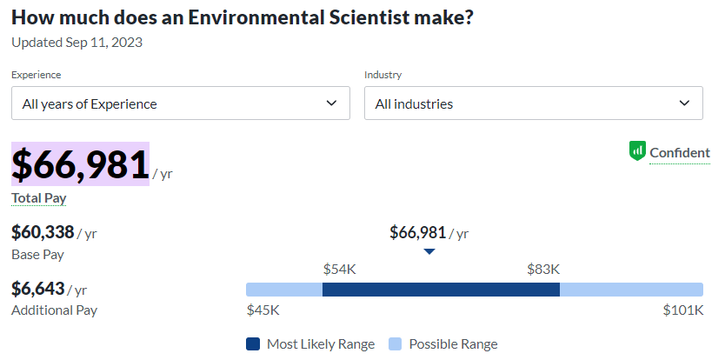Click the underlined Total Pay label
This screenshot has width=725, height=360.
click(x=39, y=198)
